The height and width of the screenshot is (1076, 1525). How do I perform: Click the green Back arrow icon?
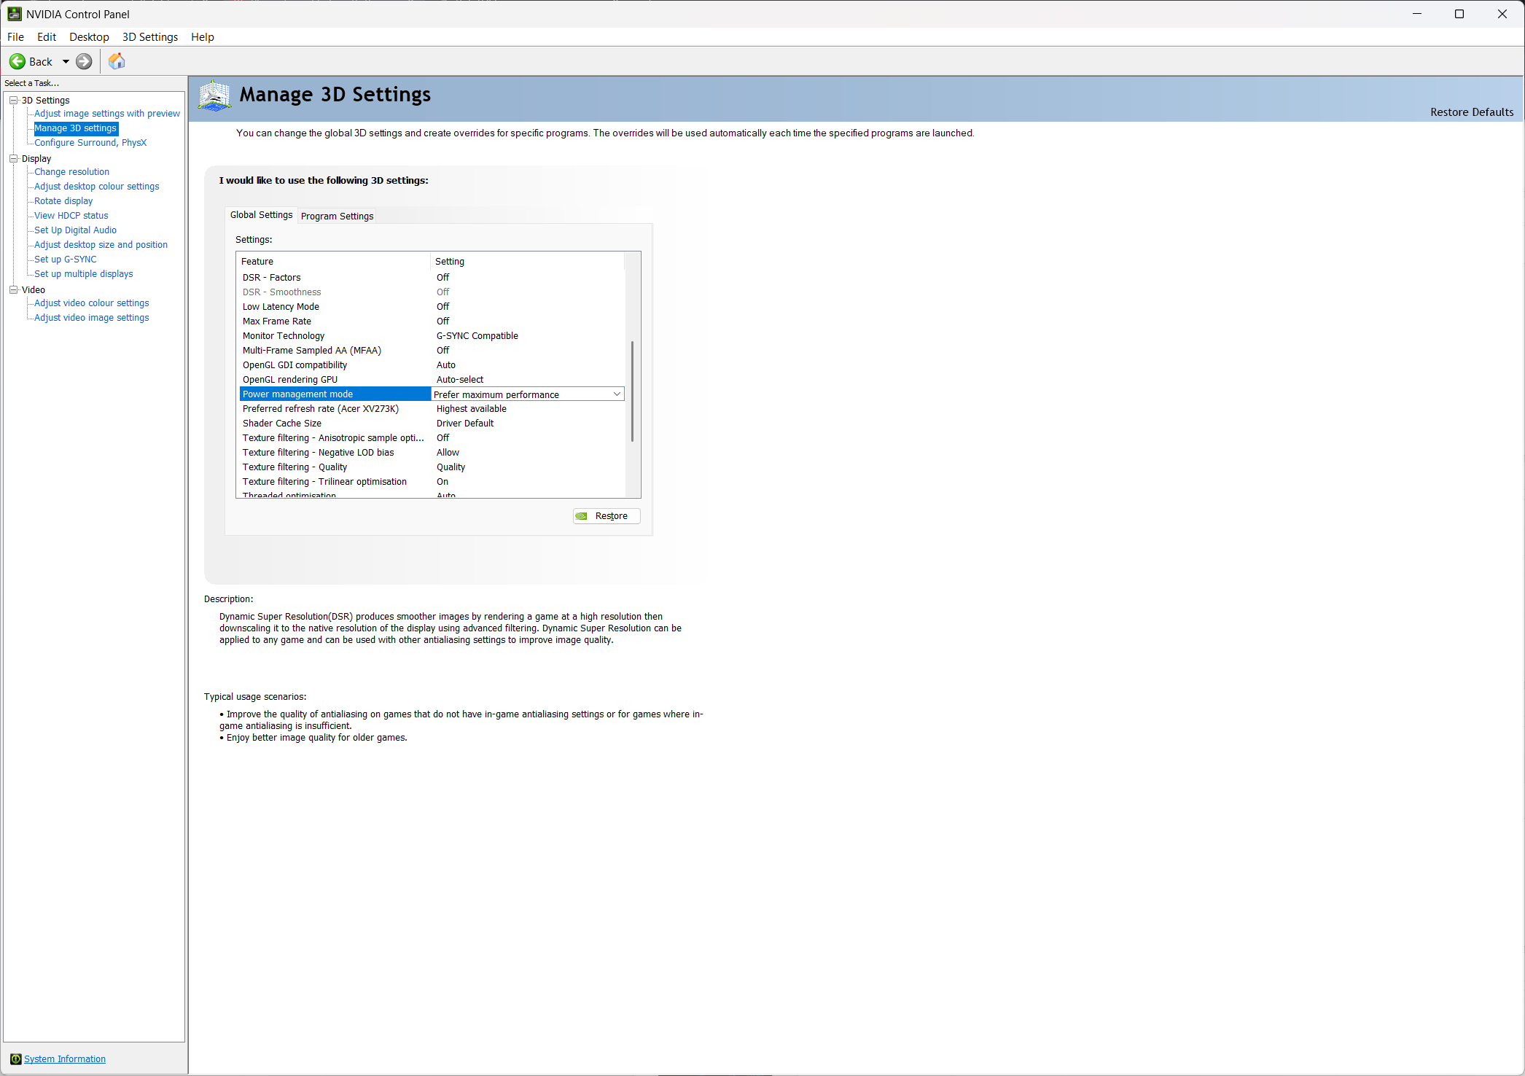pyautogui.click(x=17, y=62)
